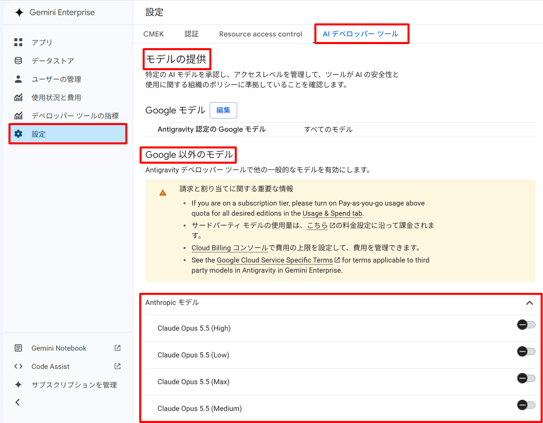Click the 設定 gear icon
Viewport: 543px width, 423px height.
[18, 134]
